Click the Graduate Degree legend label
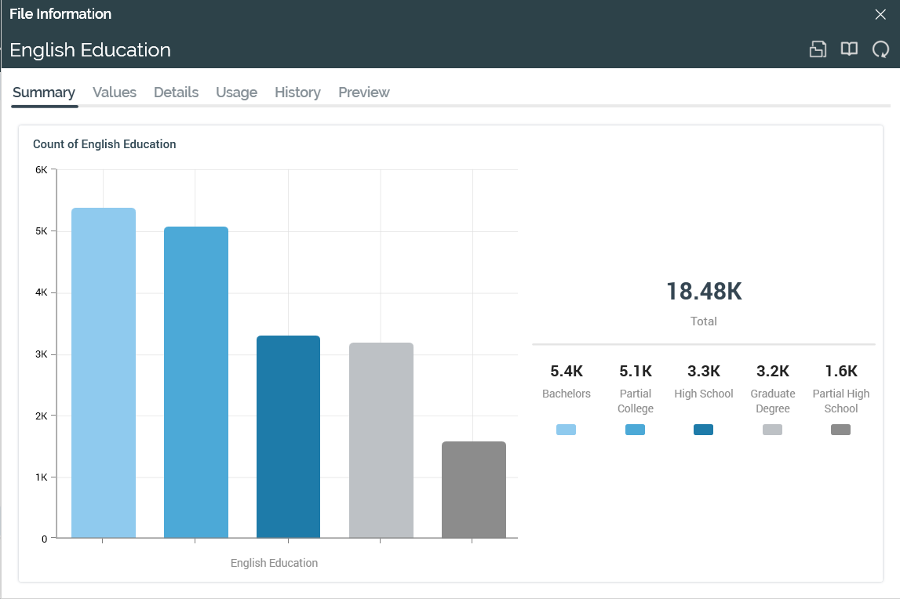The image size is (900, 599). (772, 401)
